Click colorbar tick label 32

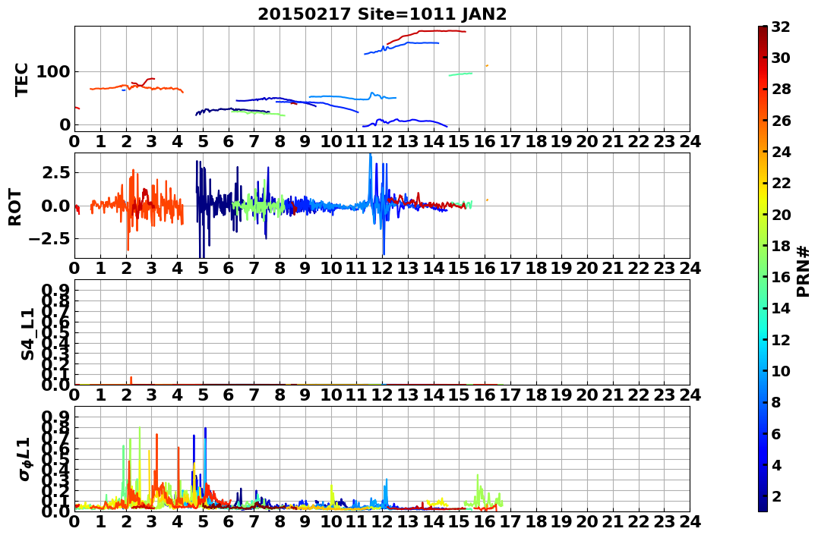point(781,27)
